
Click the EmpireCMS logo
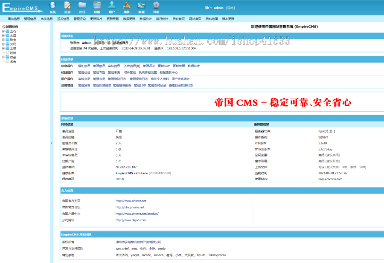click(22, 7)
